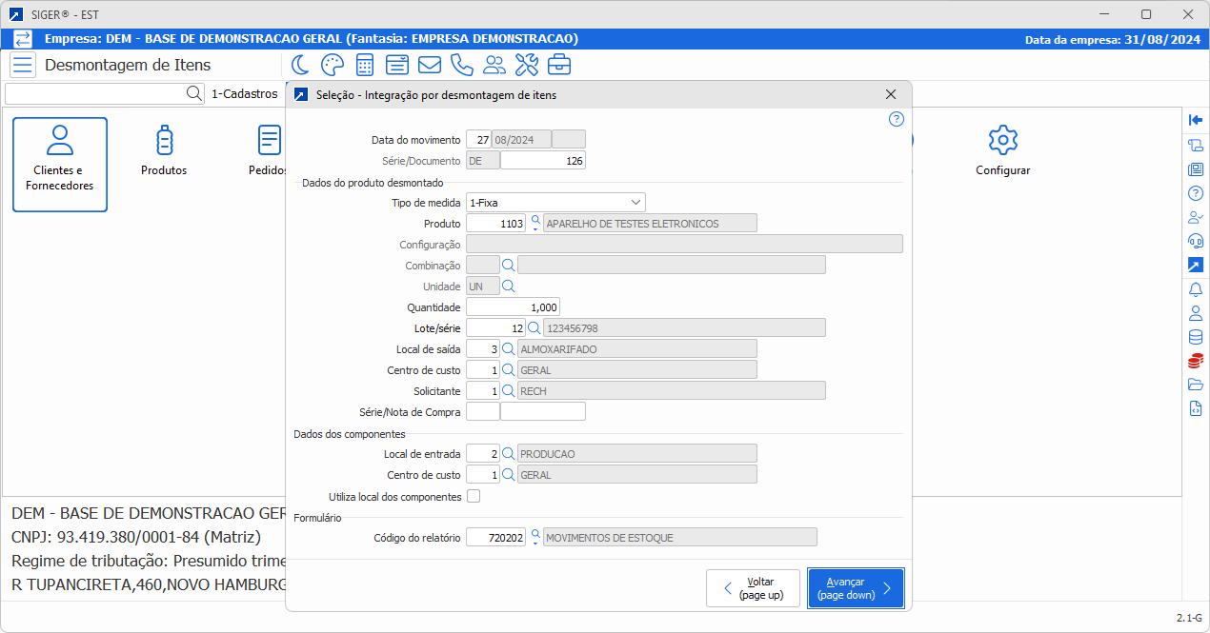1210x633 pixels.
Task: Click the Quantidade input field
Action: pyautogui.click(x=513, y=307)
